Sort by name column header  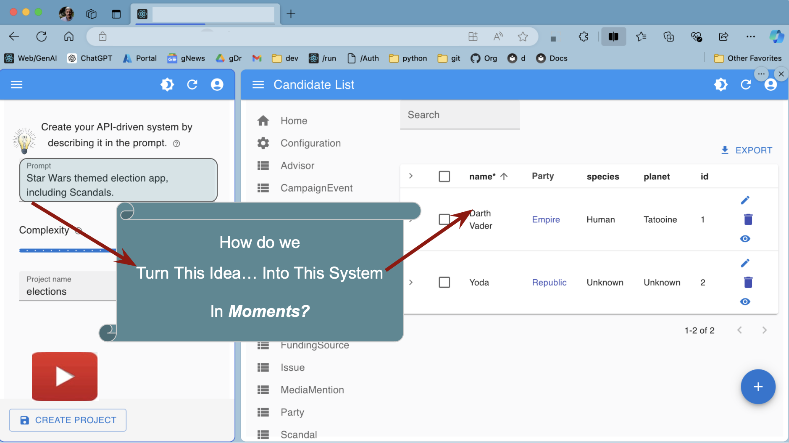click(489, 177)
